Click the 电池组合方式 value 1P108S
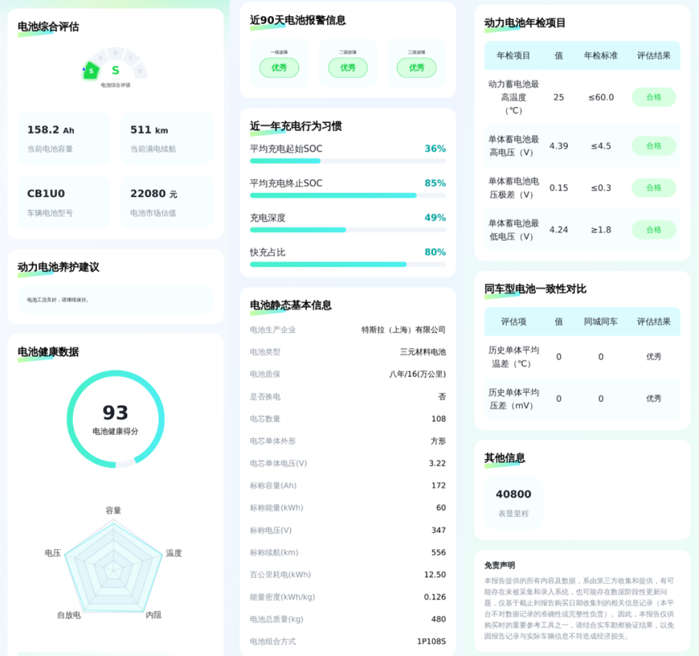Image resolution: width=699 pixels, height=656 pixels. [x=431, y=641]
